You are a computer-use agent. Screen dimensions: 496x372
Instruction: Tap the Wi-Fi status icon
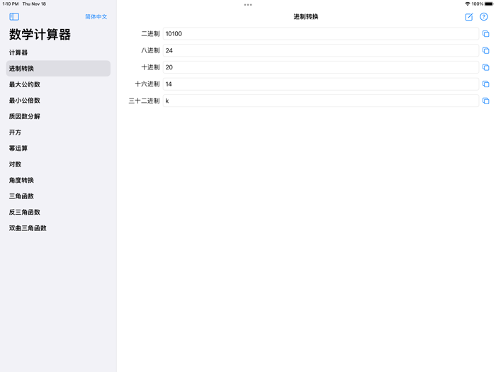(x=467, y=4)
